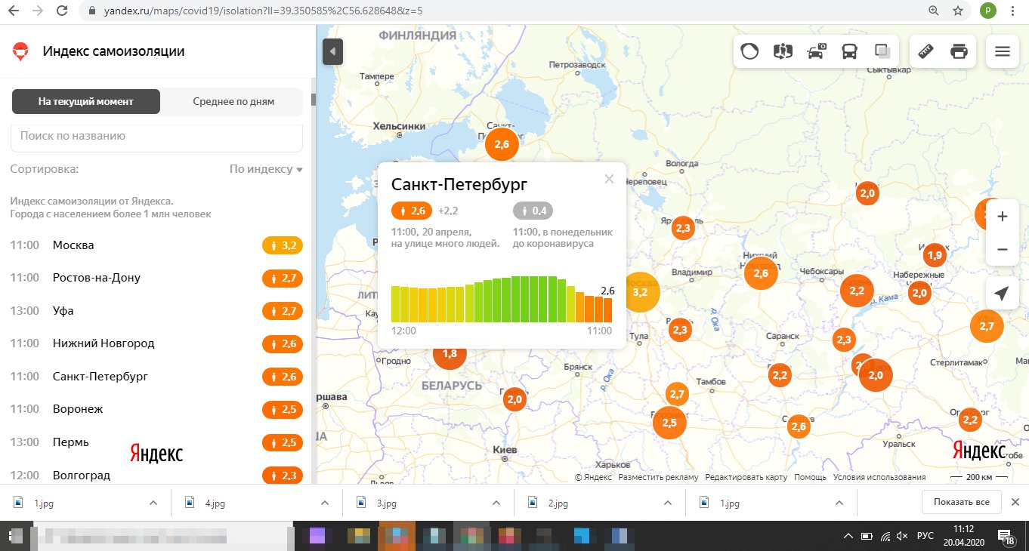Open the Chrome profile avatar
This screenshot has width=1029, height=551.
[x=987, y=11]
